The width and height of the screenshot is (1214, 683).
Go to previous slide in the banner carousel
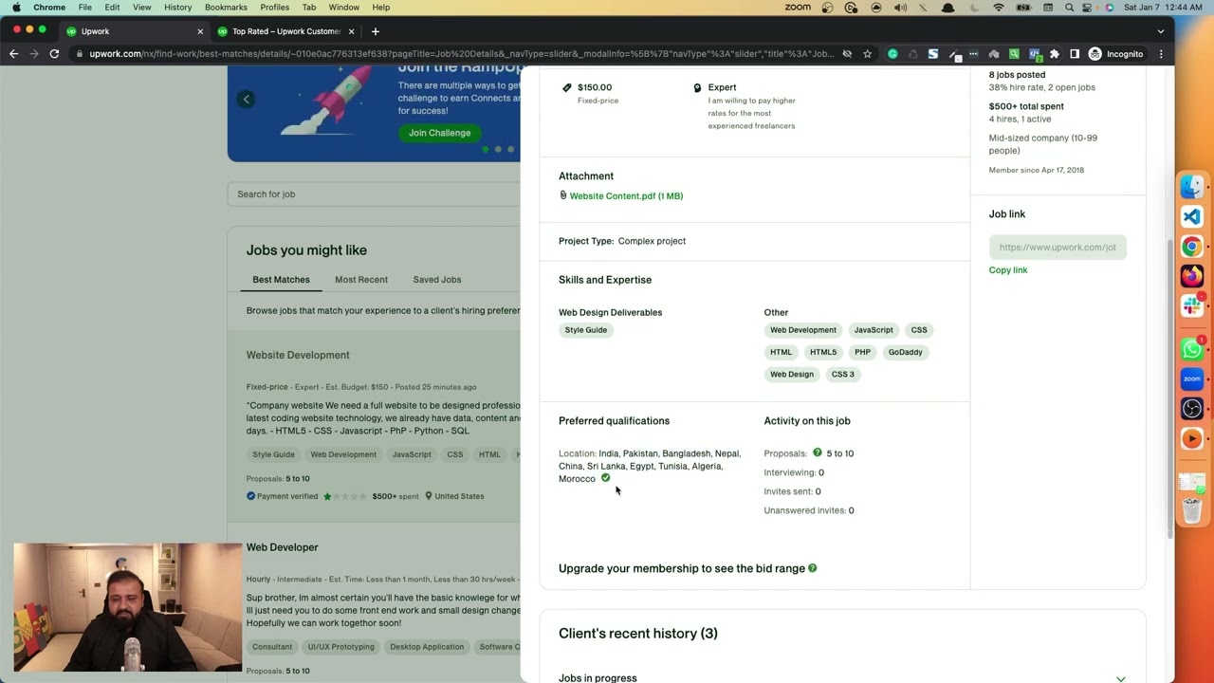(x=246, y=100)
